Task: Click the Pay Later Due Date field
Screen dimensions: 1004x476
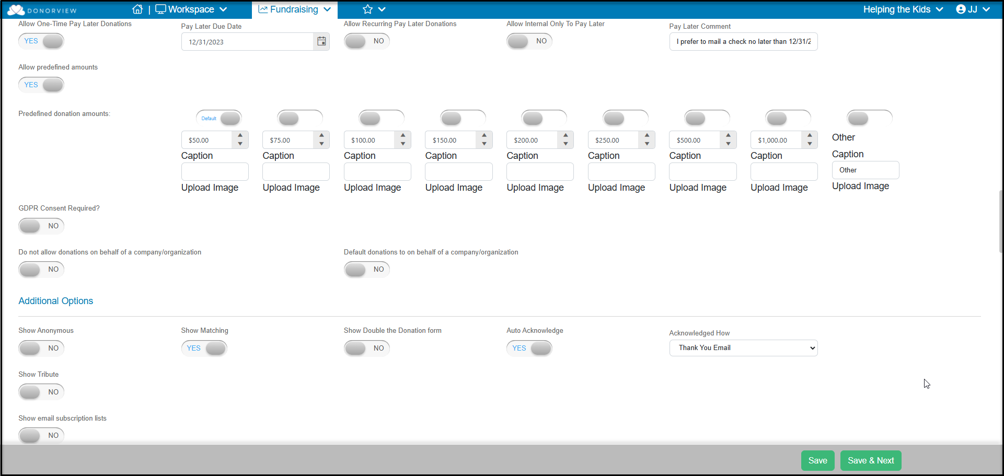Action: pyautogui.click(x=247, y=42)
